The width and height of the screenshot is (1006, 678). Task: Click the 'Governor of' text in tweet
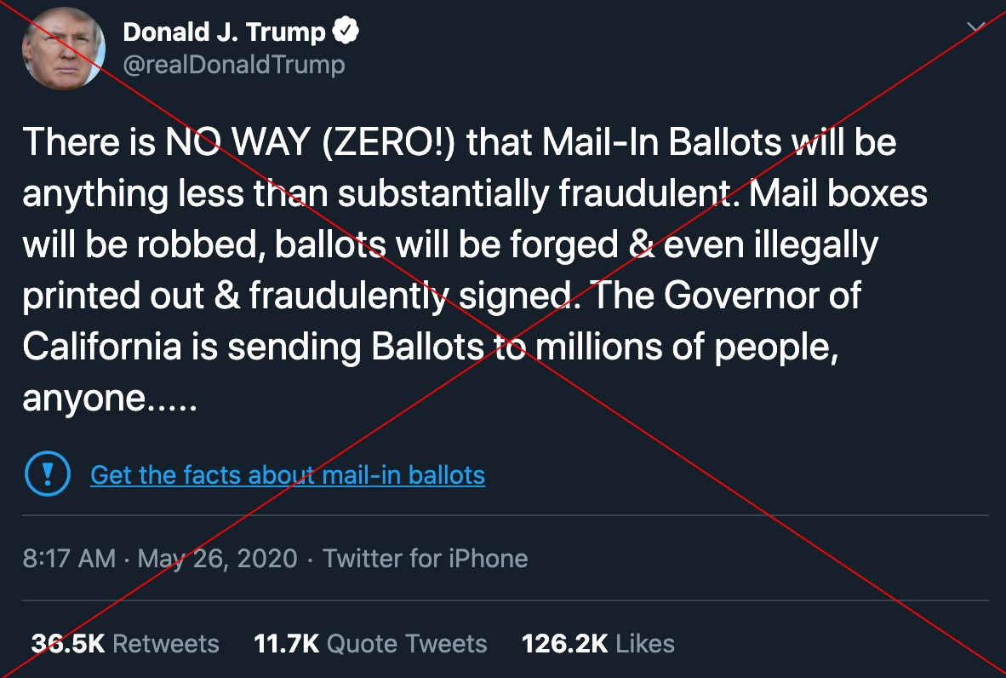pyautogui.click(x=763, y=296)
